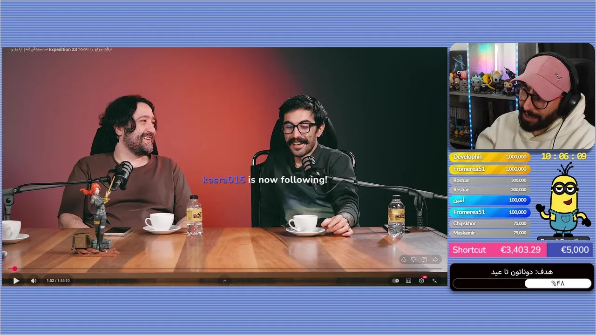Select the upper Roshan 300,000 row

(489, 180)
